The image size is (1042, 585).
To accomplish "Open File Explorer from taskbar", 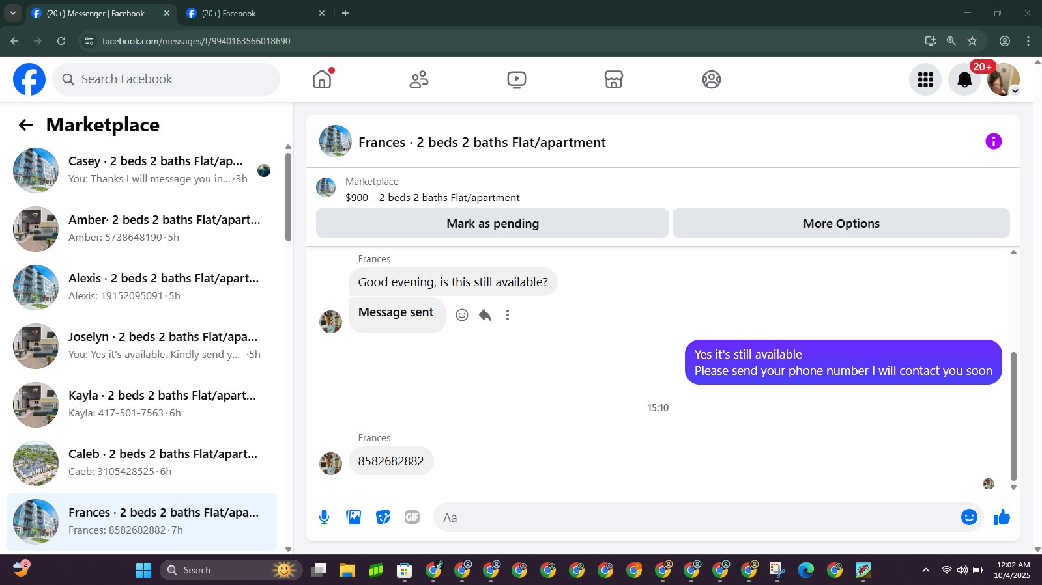I will pyautogui.click(x=347, y=570).
